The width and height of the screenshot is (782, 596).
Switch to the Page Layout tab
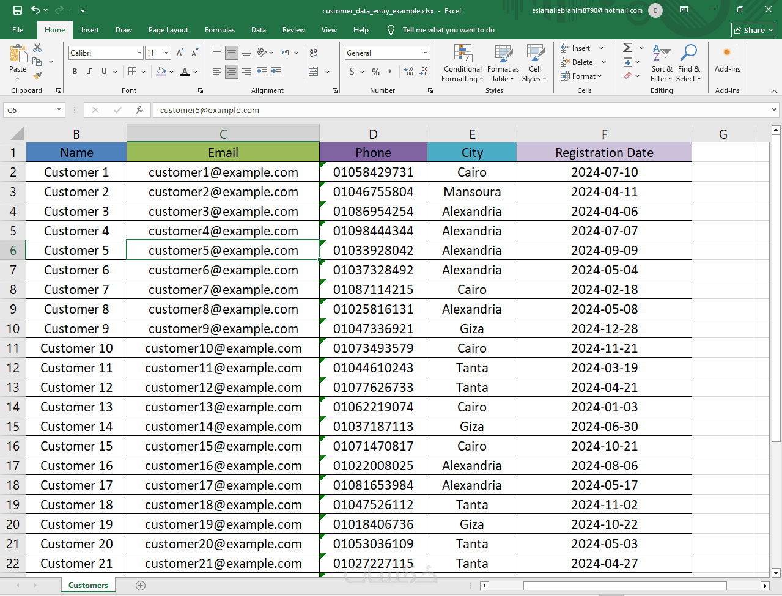tap(168, 30)
